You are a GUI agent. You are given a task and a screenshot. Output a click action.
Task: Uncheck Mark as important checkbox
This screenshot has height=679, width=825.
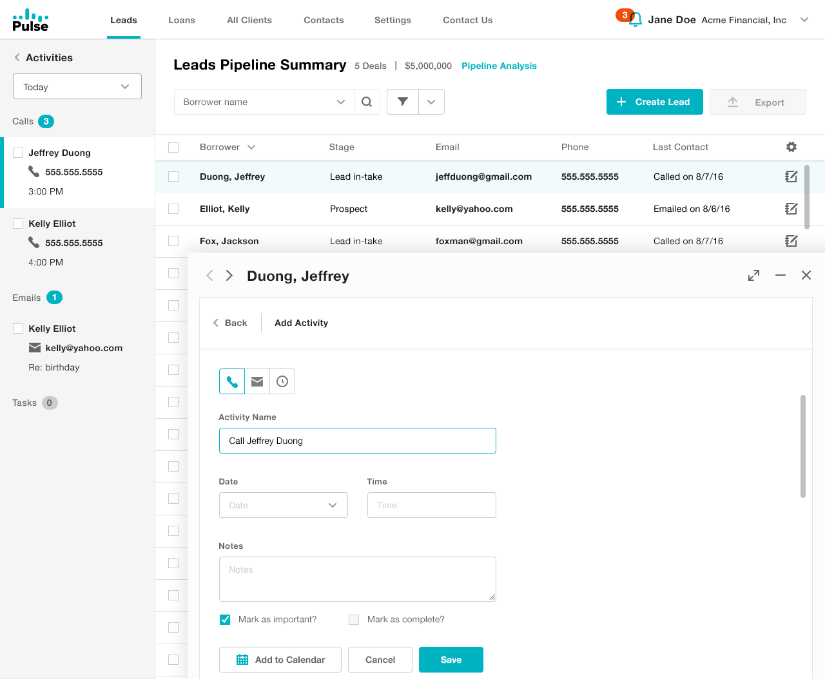[225, 620]
